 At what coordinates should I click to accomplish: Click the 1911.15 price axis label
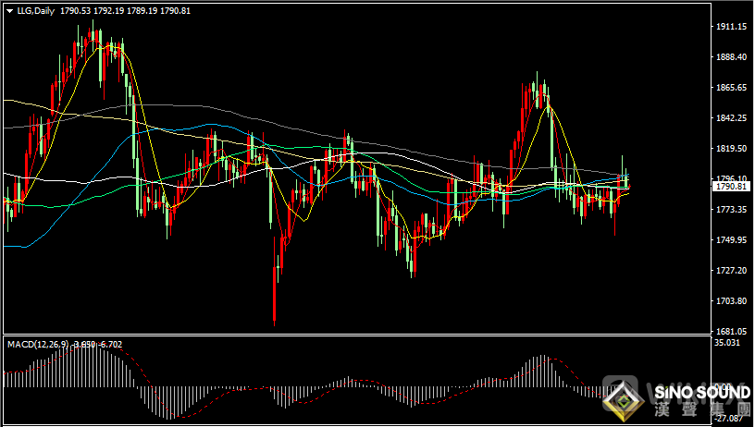tap(731, 27)
